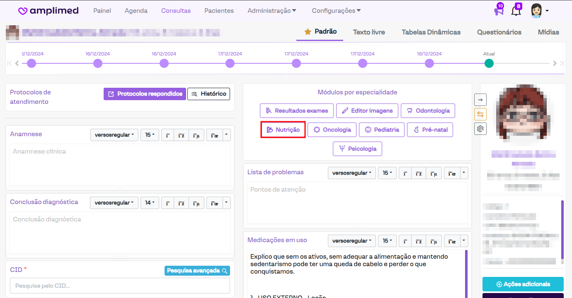Image resolution: width=572 pixels, height=298 pixels.
Task: Click the Amplimed heart logo
Action: 24,11
